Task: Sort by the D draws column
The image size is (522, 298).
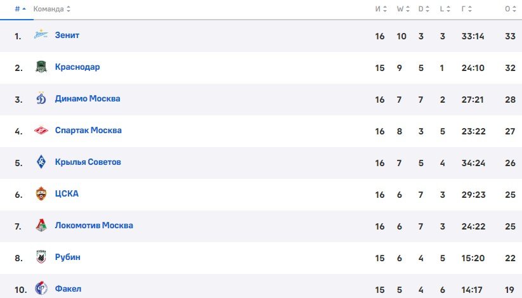Action: 423,10
